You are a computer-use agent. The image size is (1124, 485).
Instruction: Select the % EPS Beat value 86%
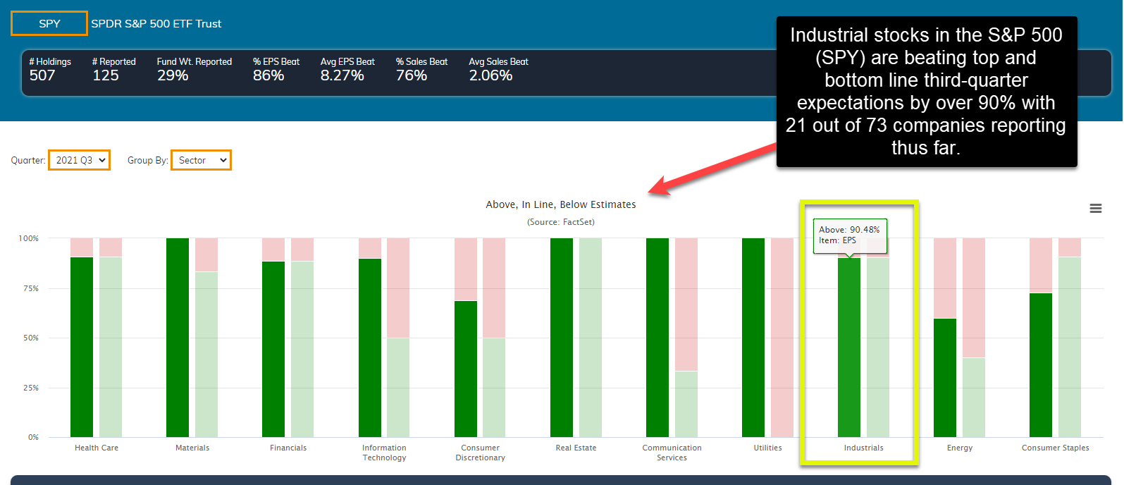click(268, 75)
